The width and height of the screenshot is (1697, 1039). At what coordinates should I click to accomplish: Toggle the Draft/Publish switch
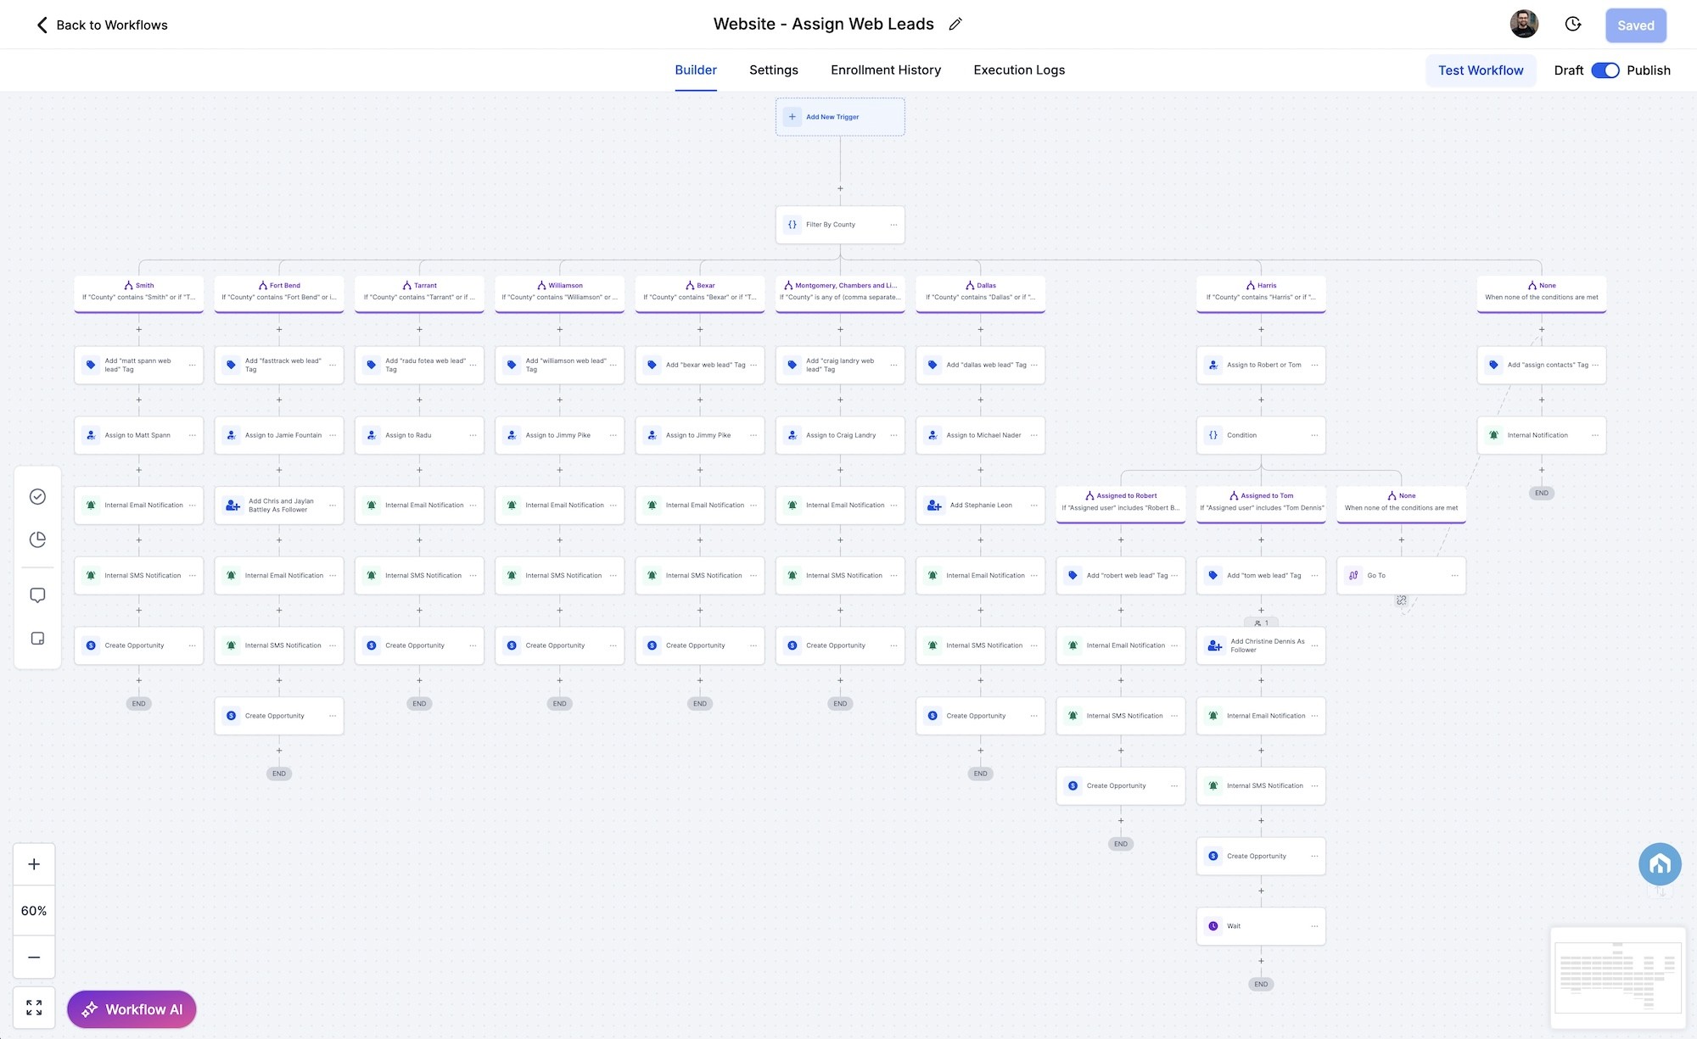tap(1605, 70)
